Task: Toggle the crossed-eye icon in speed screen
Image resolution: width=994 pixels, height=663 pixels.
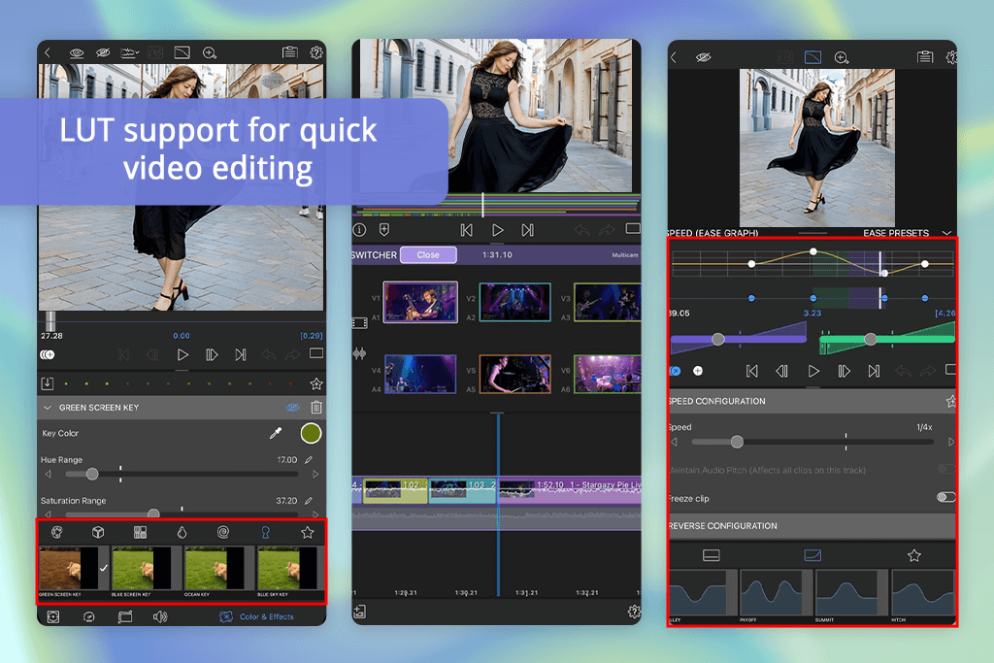Action: [x=703, y=57]
